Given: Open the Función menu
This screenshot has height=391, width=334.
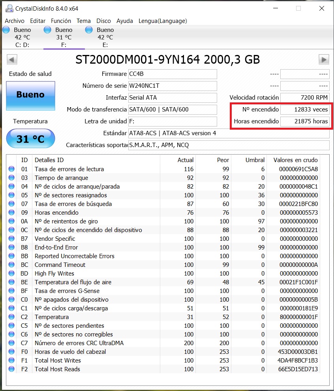Looking at the screenshot, I should coord(61,21).
